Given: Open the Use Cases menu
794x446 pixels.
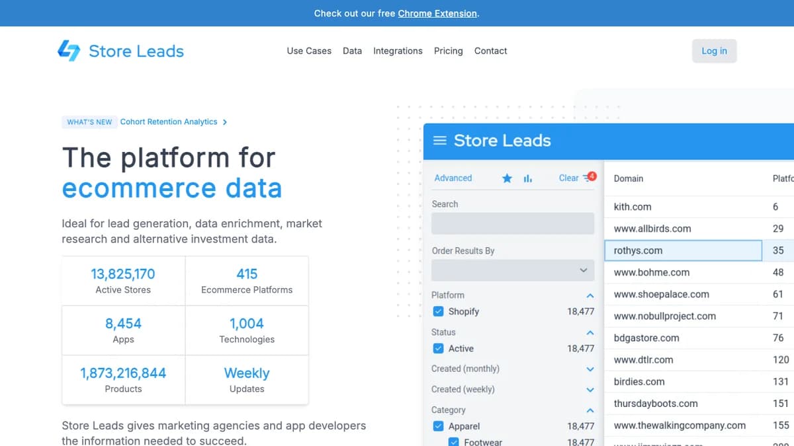Looking at the screenshot, I should click(x=309, y=51).
